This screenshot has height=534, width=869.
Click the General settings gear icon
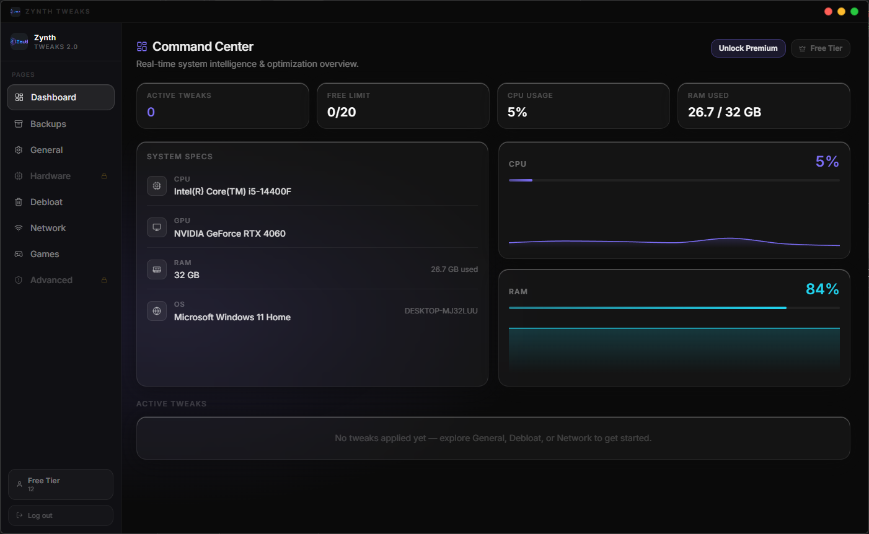click(19, 149)
